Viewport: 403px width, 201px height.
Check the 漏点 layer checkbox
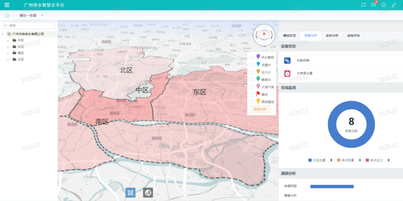tap(252, 94)
